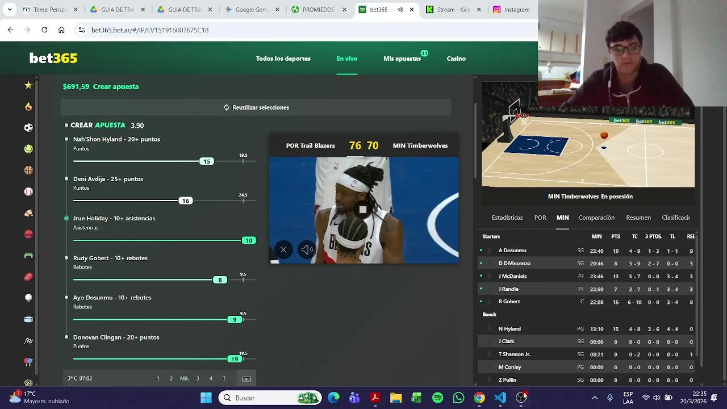Open the Estadísticas tab
The width and height of the screenshot is (727, 409).
pos(507,218)
